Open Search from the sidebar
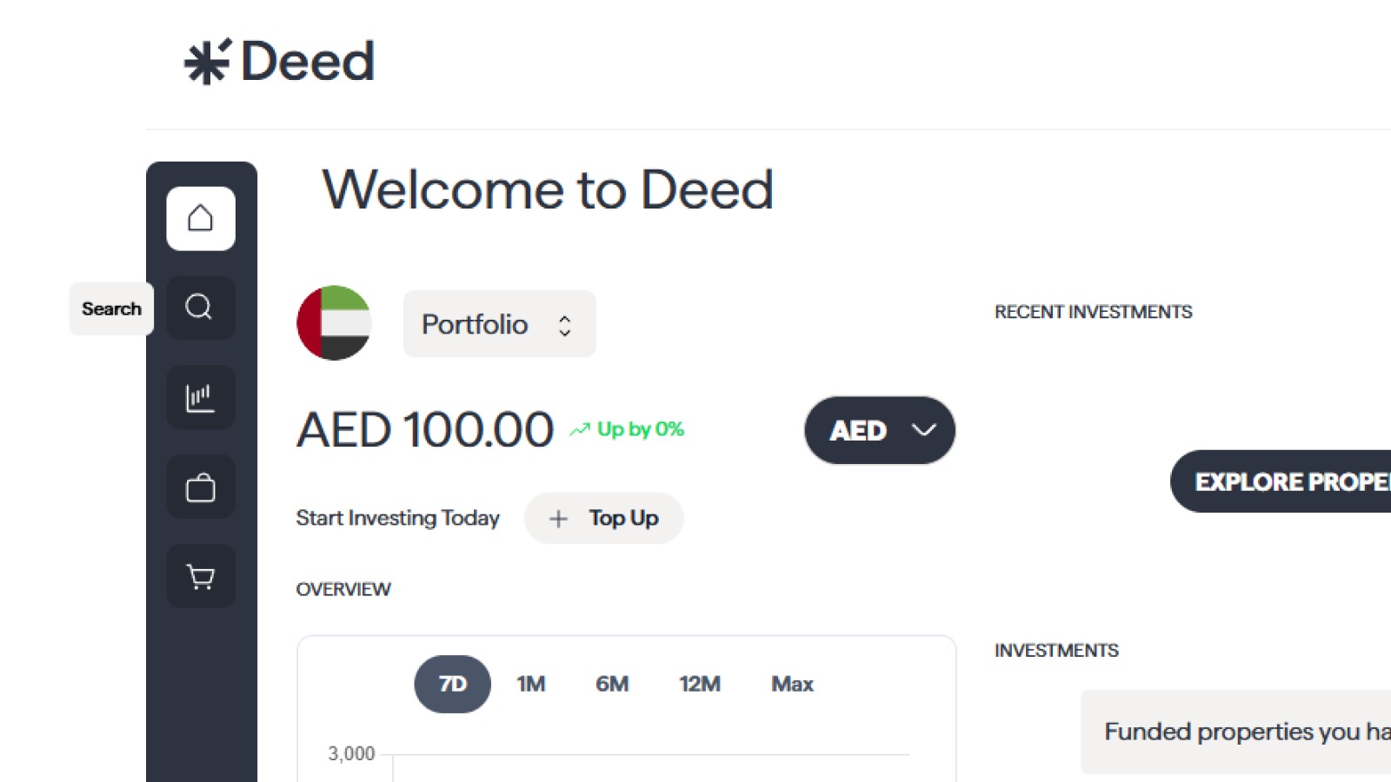This screenshot has height=782, width=1391. coord(201,308)
